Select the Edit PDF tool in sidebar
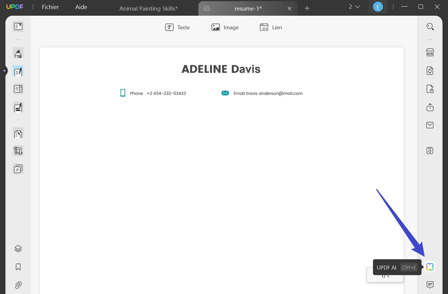The image size is (448, 294). coord(18,71)
